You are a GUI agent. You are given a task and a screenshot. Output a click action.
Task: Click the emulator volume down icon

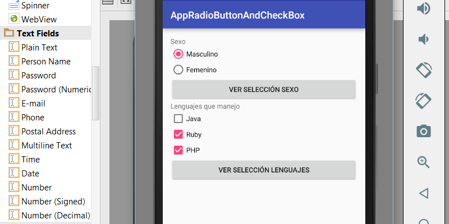tap(424, 39)
